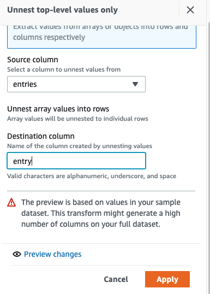
Task: Cancel the unnest transform
Action: click(x=116, y=279)
